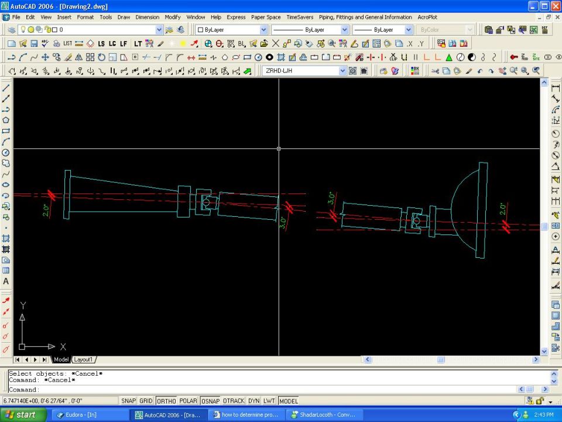Toggle ORTHO mode in status bar
This screenshot has height=422, width=562.
(166, 401)
